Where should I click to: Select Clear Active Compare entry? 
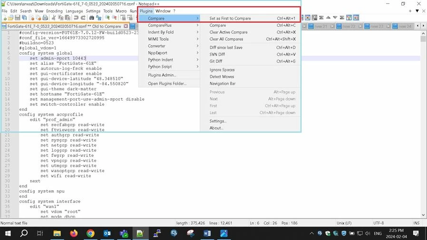coord(251,32)
